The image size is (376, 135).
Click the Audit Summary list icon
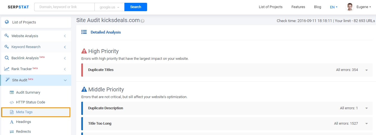click(12, 93)
